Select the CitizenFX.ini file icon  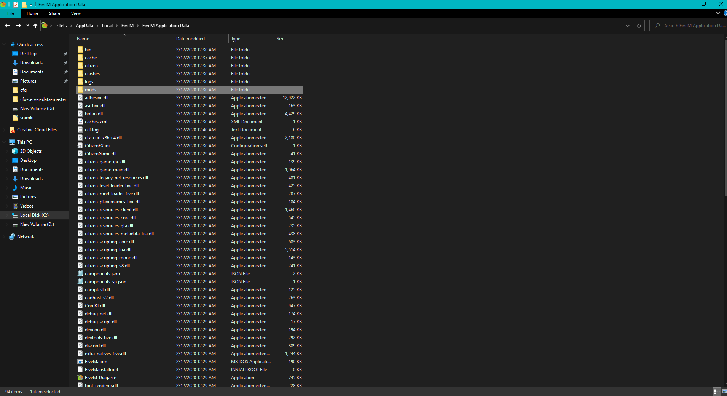tap(80, 146)
